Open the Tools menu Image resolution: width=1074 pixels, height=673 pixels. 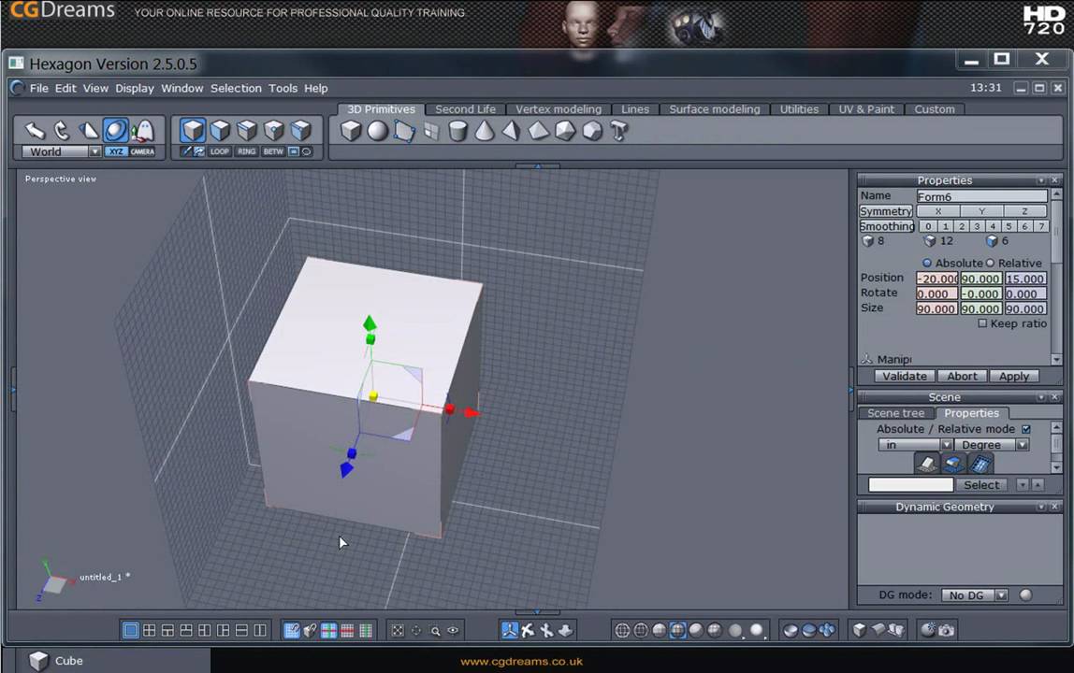(x=283, y=88)
